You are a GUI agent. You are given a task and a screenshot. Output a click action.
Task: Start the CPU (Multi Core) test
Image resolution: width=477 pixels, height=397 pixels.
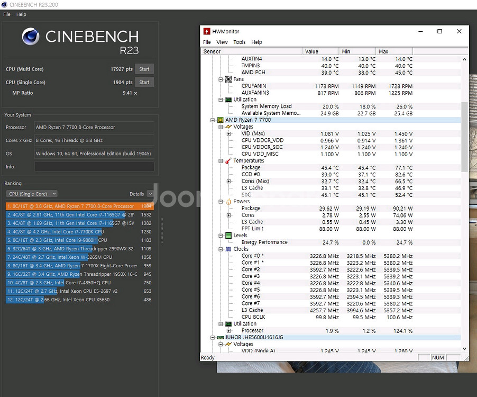(x=144, y=69)
